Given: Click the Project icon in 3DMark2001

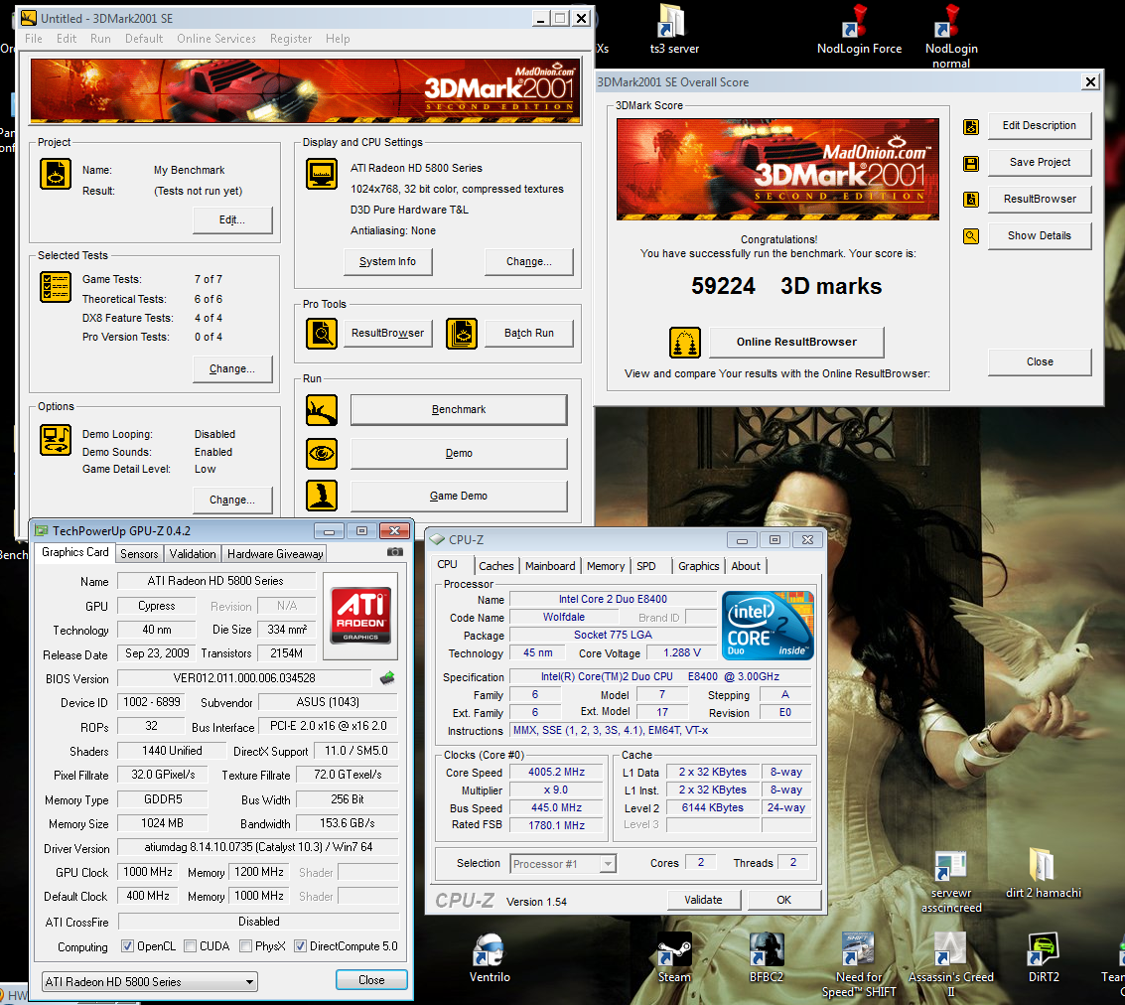Looking at the screenshot, I should (56, 174).
